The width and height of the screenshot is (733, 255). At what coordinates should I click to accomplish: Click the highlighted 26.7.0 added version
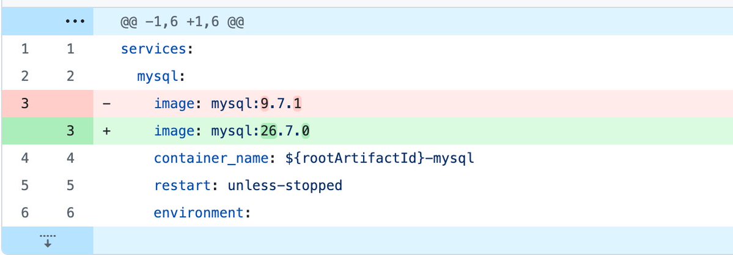pyautogui.click(x=285, y=131)
